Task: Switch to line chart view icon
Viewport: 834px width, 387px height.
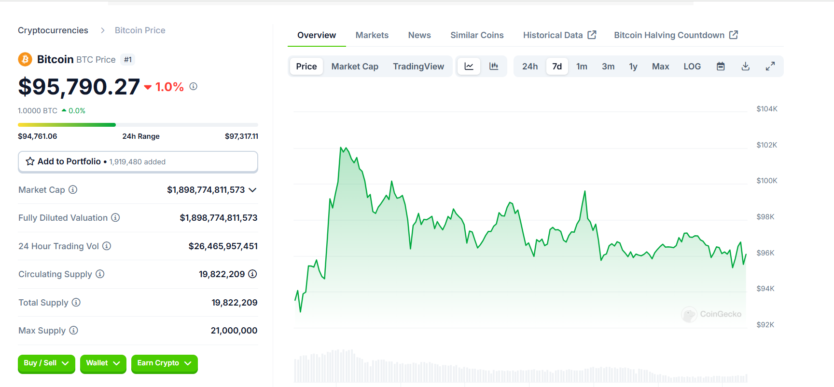Action: click(x=469, y=66)
